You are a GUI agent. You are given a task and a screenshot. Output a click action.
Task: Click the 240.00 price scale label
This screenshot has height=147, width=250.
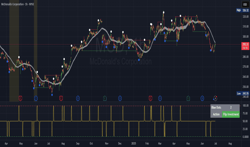click(x=245, y=97)
